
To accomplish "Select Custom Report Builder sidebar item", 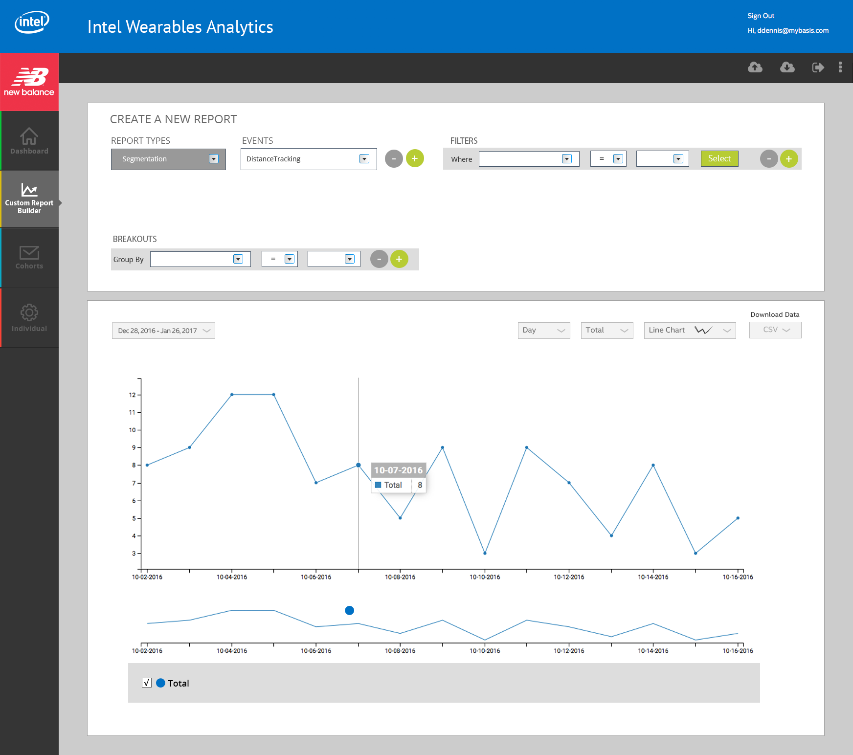I will pos(29,199).
